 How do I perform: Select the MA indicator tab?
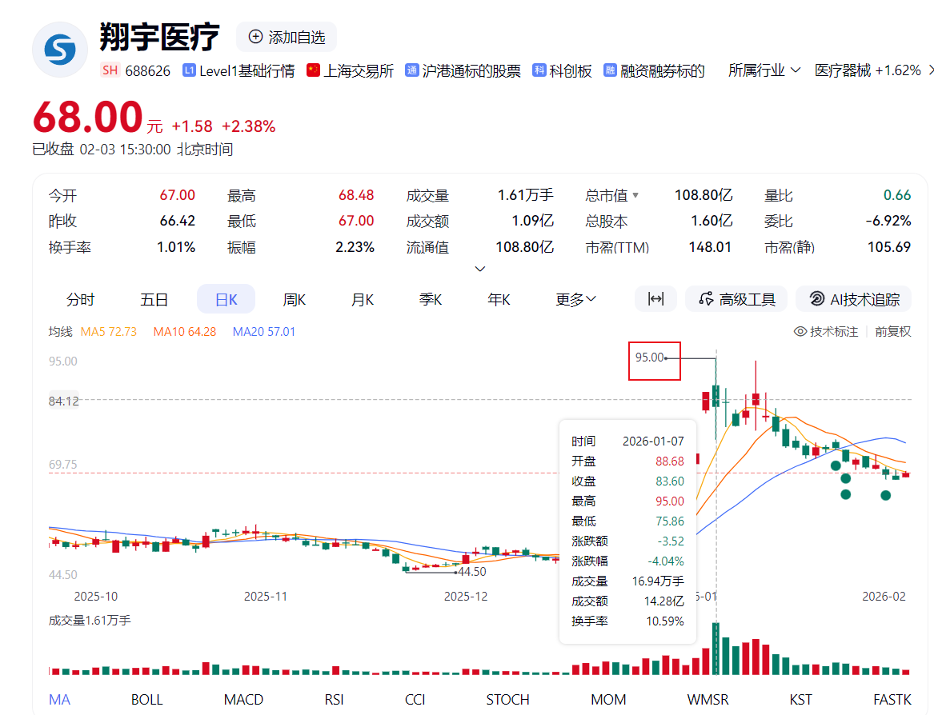click(x=59, y=700)
